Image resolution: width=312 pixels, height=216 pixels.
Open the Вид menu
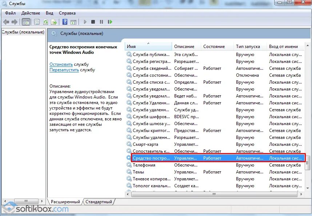click(x=49, y=13)
